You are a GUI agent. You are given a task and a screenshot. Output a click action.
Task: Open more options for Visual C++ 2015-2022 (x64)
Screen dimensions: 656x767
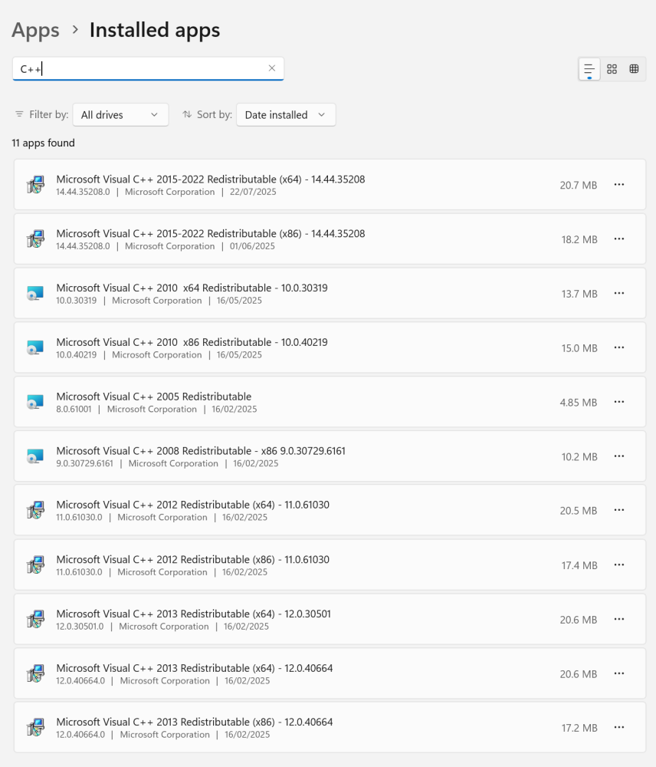(619, 184)
